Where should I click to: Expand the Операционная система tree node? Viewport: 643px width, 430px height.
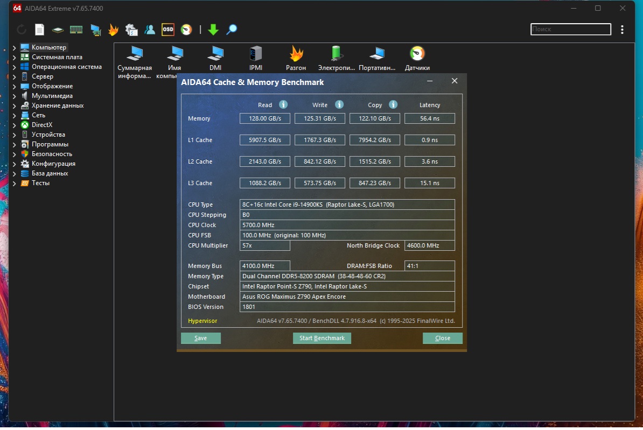15,67
